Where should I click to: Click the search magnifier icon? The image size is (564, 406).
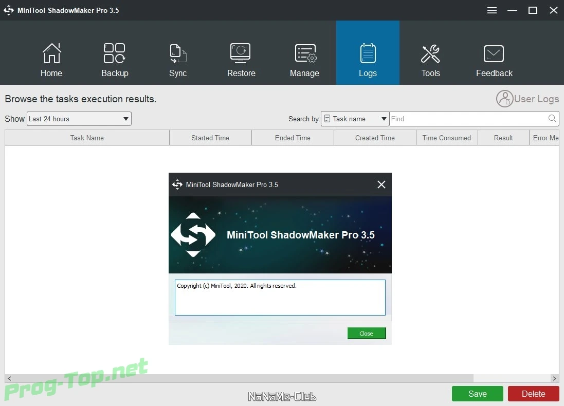[x=552, y=118]
